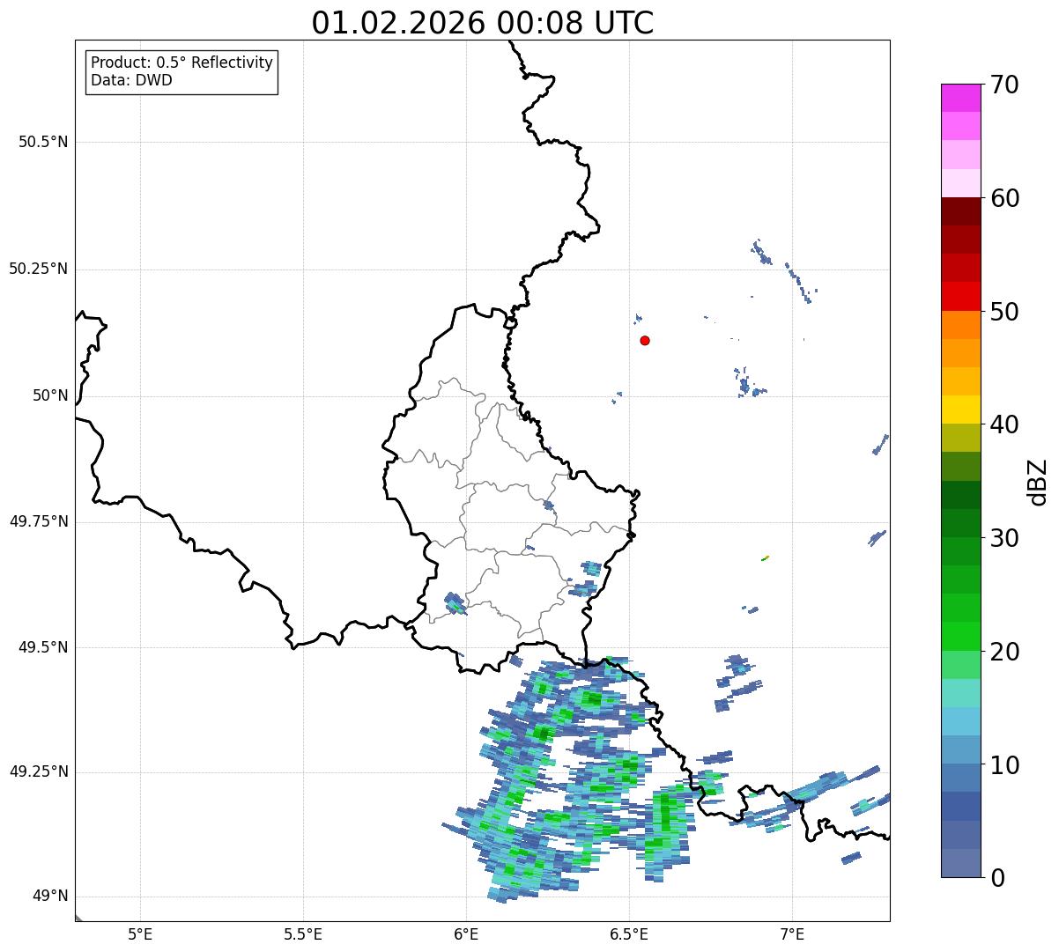The width and height of the screenshot is (1059, 952).
Task: Click the 49°N latitude label
Action: tap(50, 897)
